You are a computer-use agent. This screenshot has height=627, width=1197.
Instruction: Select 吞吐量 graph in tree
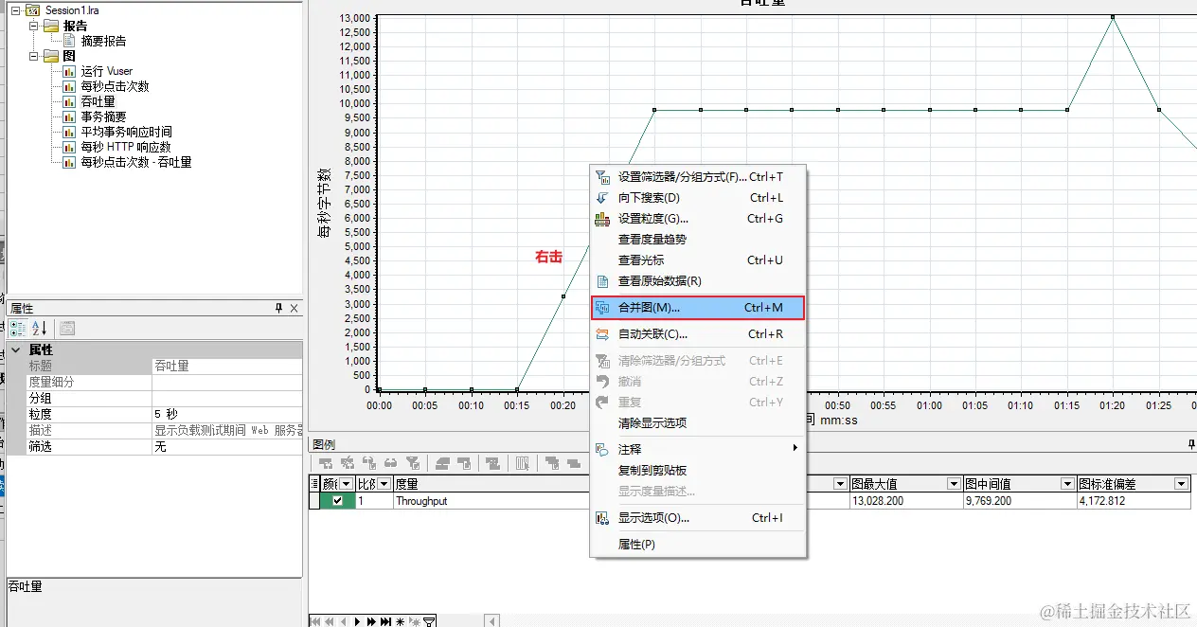98,101
